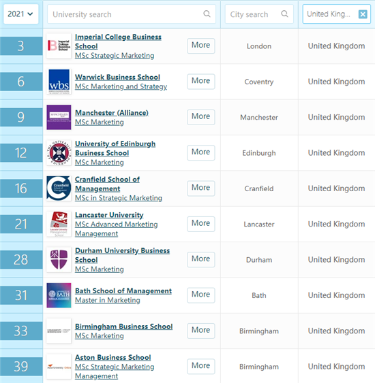Open MSc Advanced Marketing Management link
The height and width of the screenshot is (383, 375).
[117, 229]
